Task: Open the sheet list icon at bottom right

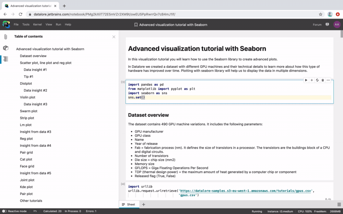Action: [x=339, y=204]
